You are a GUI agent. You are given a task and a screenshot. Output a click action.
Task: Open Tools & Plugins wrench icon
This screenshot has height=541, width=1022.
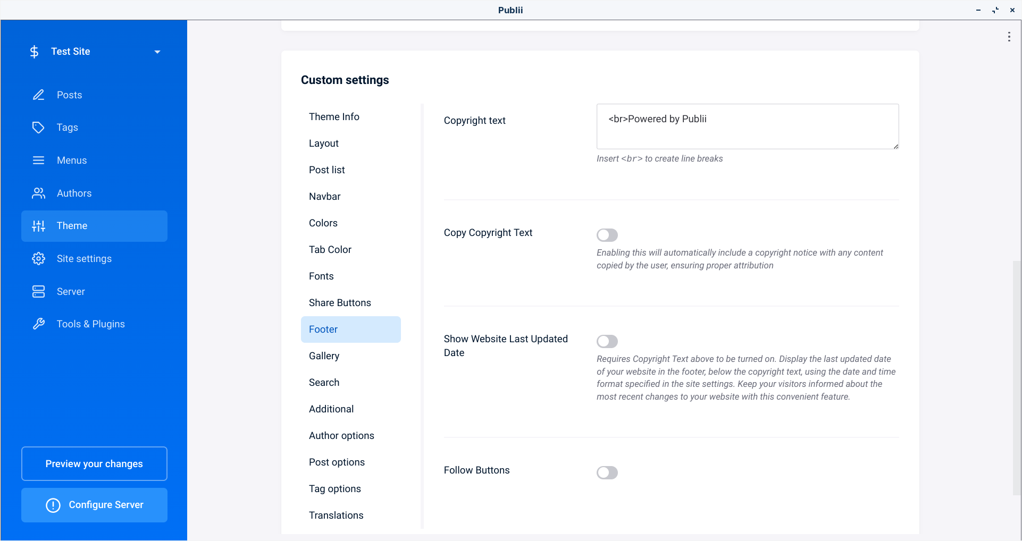[38, 324]
